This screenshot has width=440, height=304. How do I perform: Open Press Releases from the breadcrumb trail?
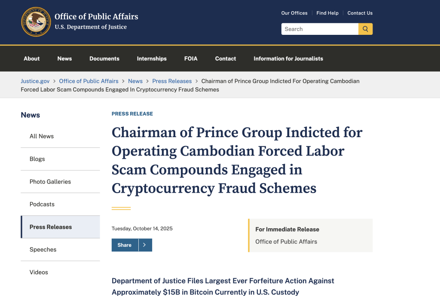point(172,81)
